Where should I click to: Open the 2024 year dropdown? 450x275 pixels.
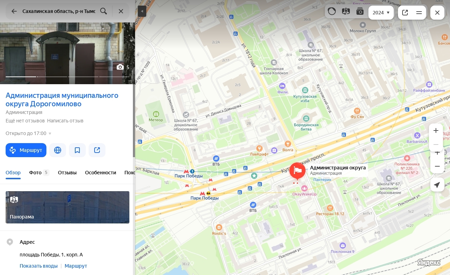click(x=381, y=13)
